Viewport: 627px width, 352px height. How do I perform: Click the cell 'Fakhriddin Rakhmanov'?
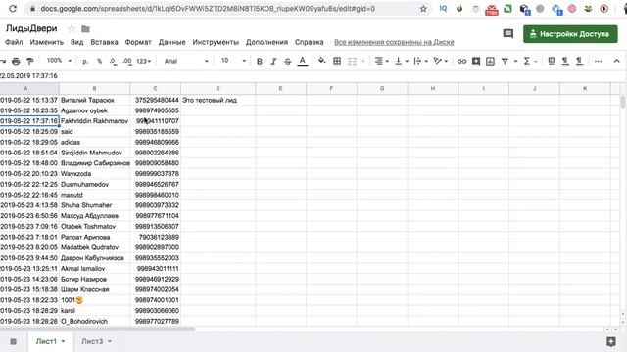tap(94, 121)
